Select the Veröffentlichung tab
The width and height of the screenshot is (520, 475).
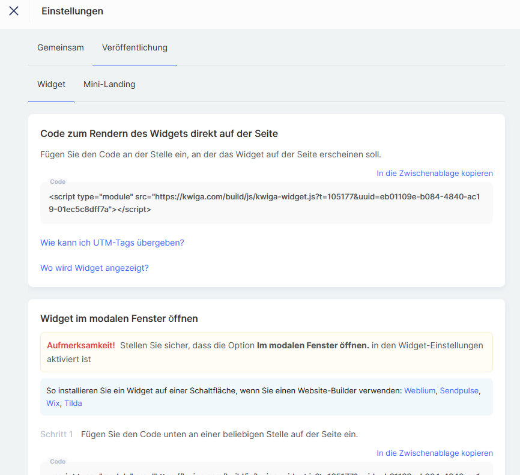(135, 47)
